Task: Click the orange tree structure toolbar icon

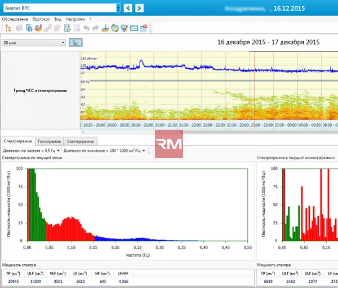Action: click(8, 28)
